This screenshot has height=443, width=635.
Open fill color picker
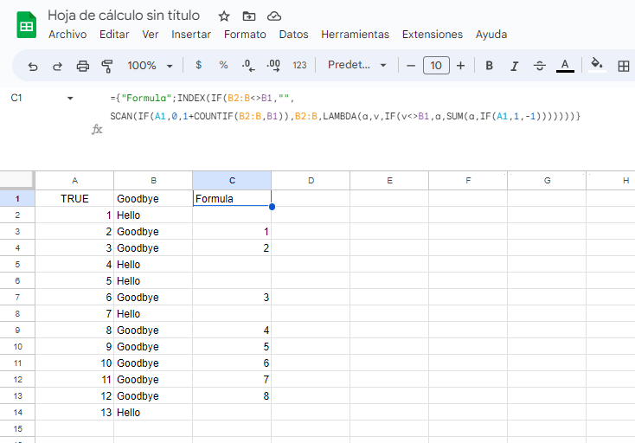[x=597, y=65]
